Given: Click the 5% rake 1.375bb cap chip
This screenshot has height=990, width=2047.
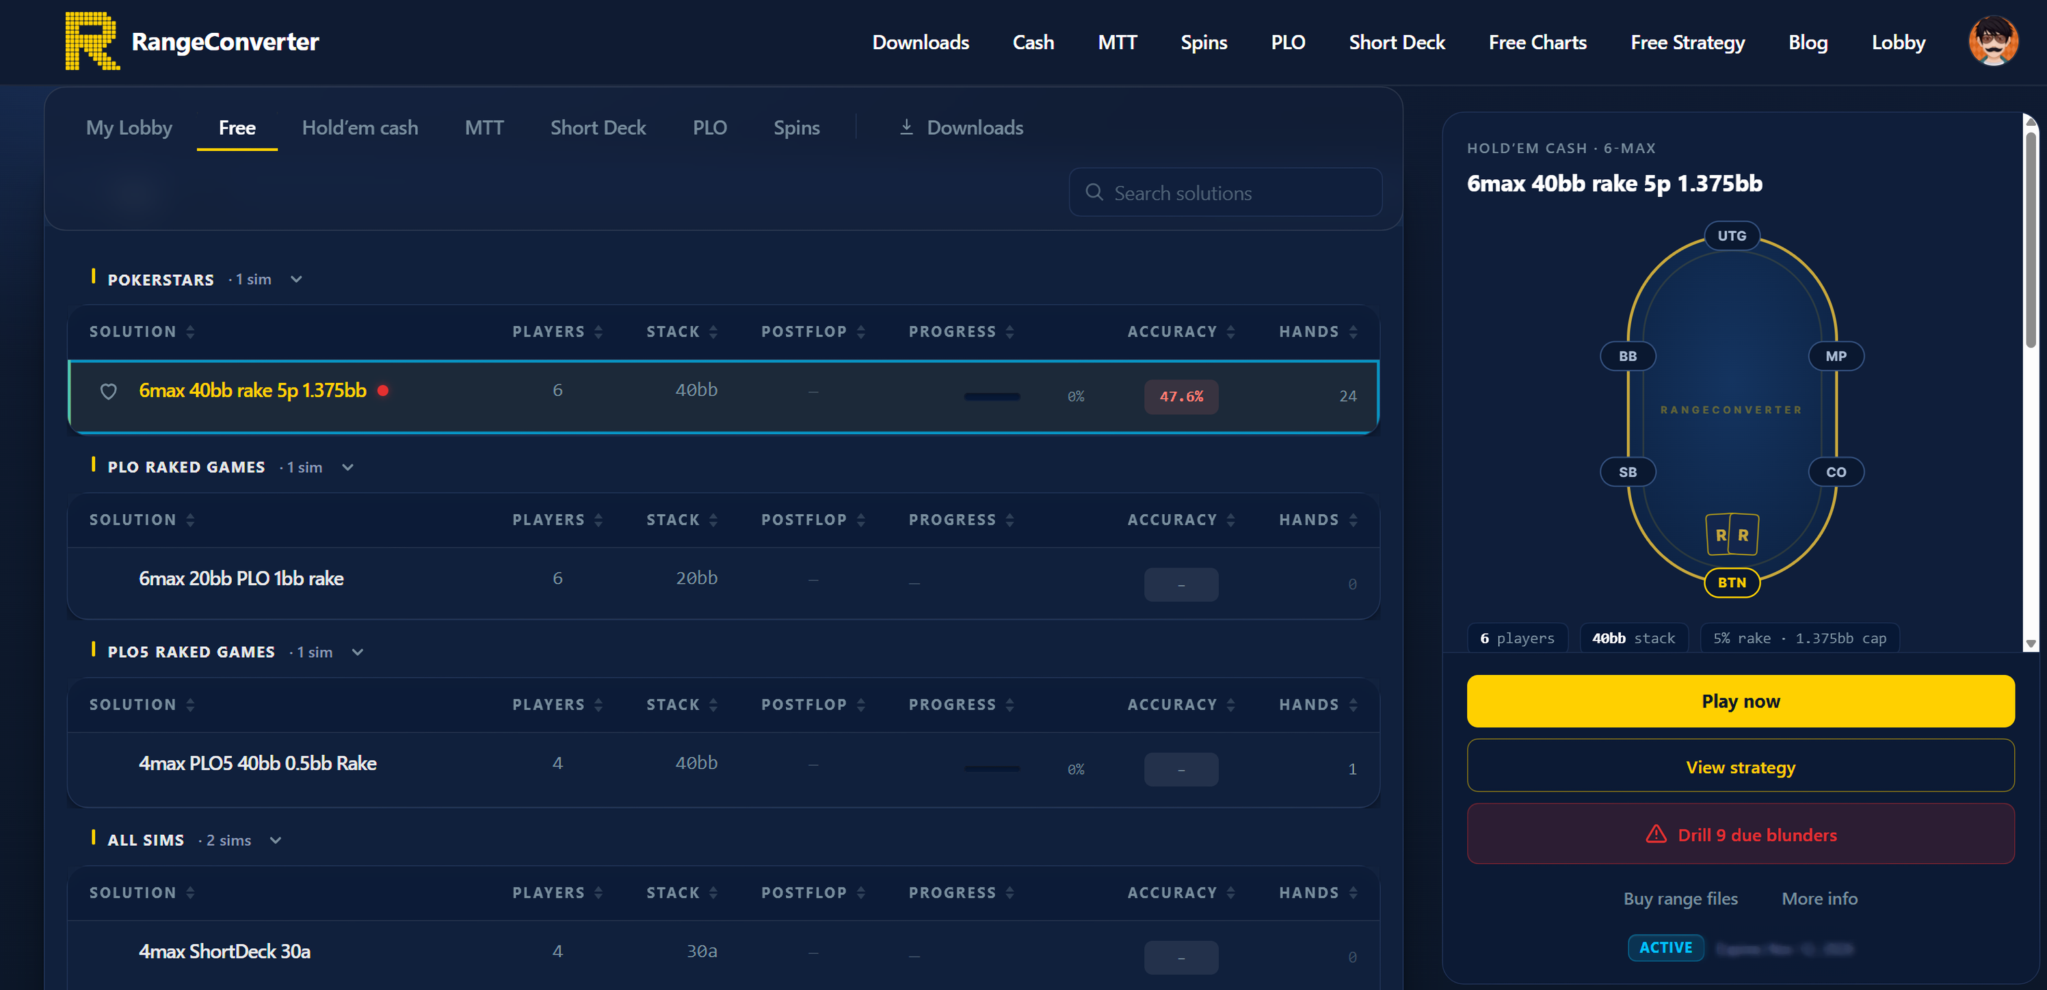Looking at the screenshot, I should (x=1799, y=639).
